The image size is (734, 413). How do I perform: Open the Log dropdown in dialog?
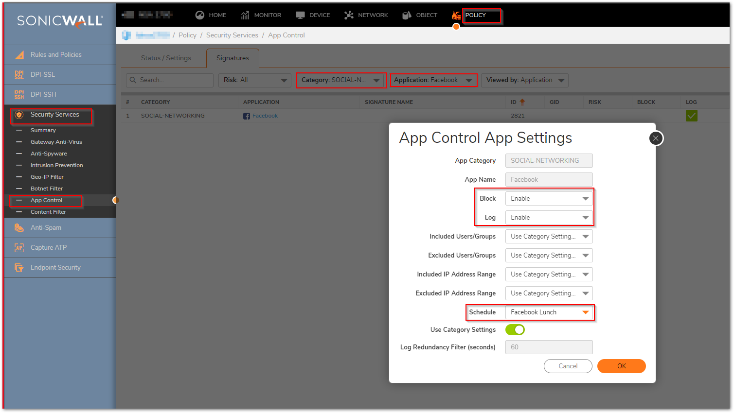pos(549,218)
